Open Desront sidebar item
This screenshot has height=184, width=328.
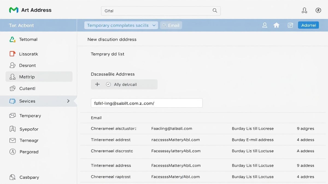click(27, 65)
